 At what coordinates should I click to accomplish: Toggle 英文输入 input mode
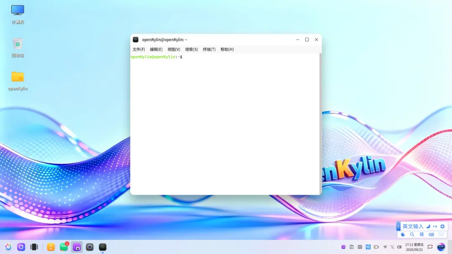(413, 226)
